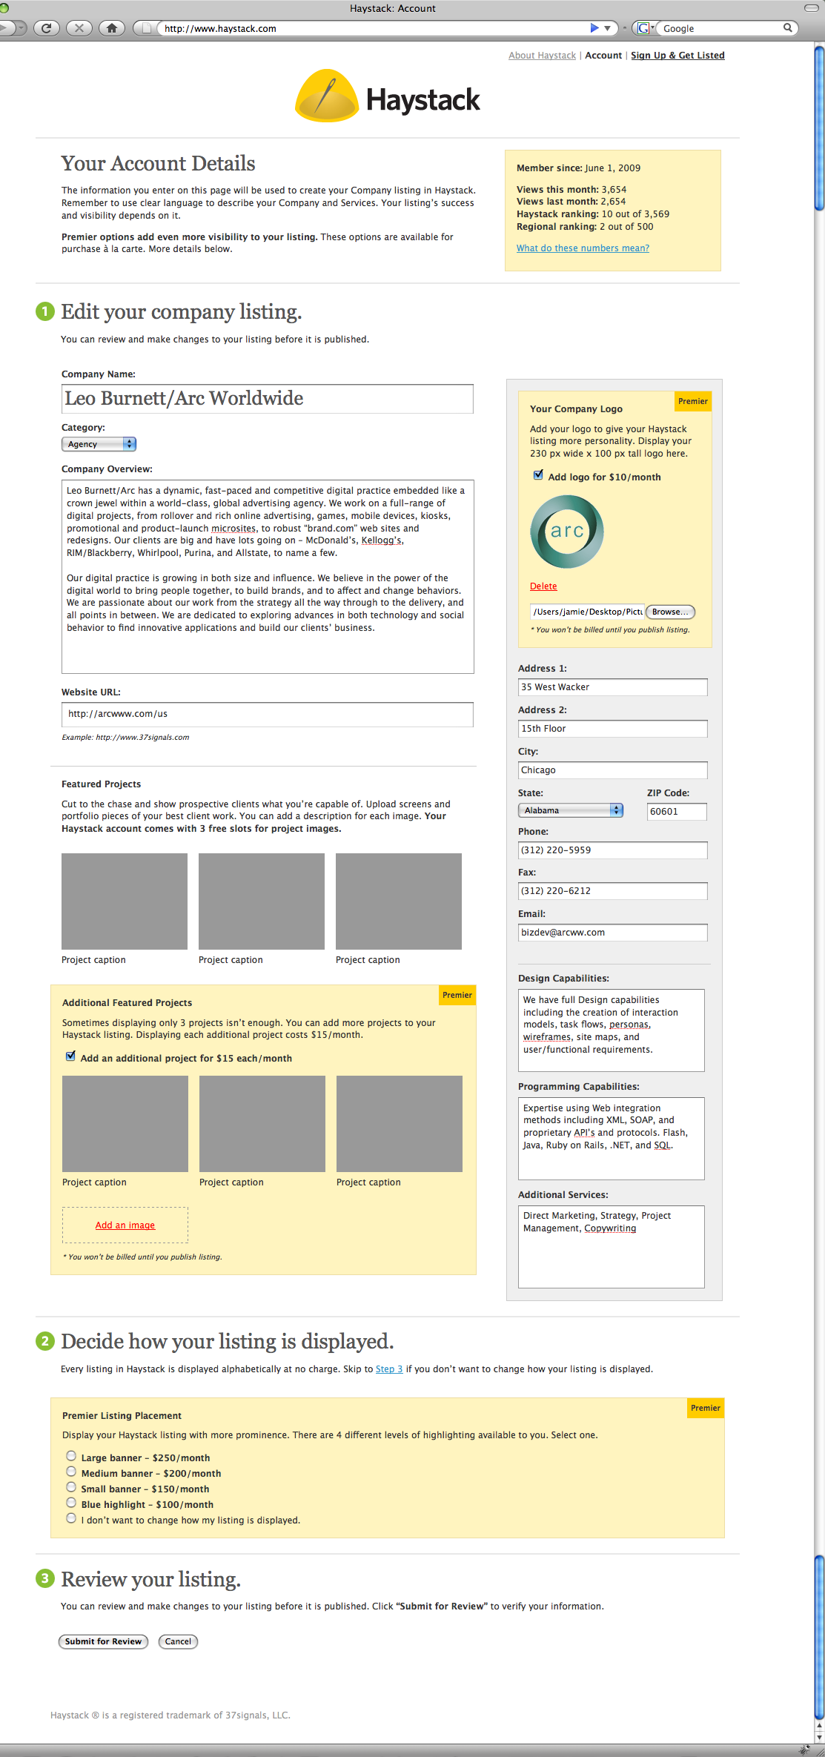This screenshot has height=1757, width=825.
Task: Click the Additional Services text area
Action: [612, 1247]
